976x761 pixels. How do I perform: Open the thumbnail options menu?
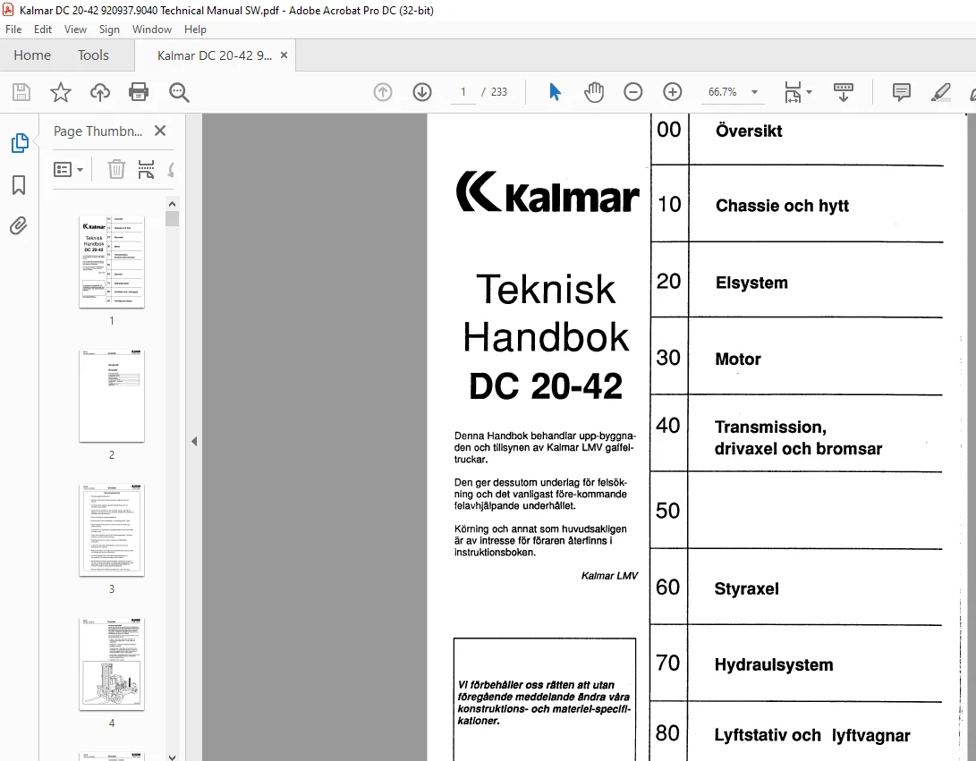click(x=69, y=169)
